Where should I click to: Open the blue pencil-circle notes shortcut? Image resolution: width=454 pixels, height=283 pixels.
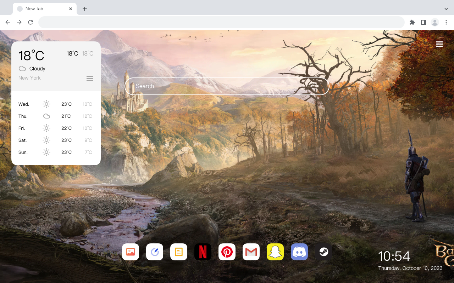pos(155,252)
